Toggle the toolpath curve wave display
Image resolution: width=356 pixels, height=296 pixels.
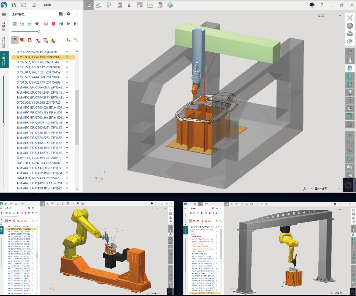[x=350, y=143]
